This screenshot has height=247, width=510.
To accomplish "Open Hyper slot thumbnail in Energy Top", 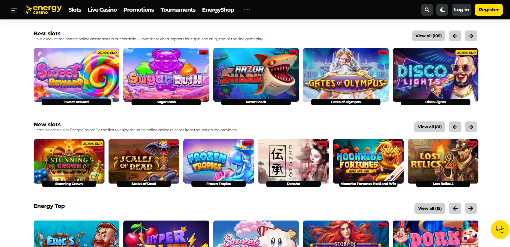I will (x=166, y=234).
